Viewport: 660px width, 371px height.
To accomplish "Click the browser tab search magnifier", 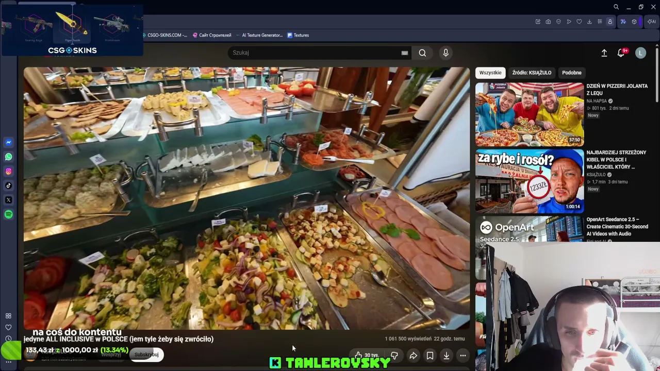I will click(x=616, y=7).
